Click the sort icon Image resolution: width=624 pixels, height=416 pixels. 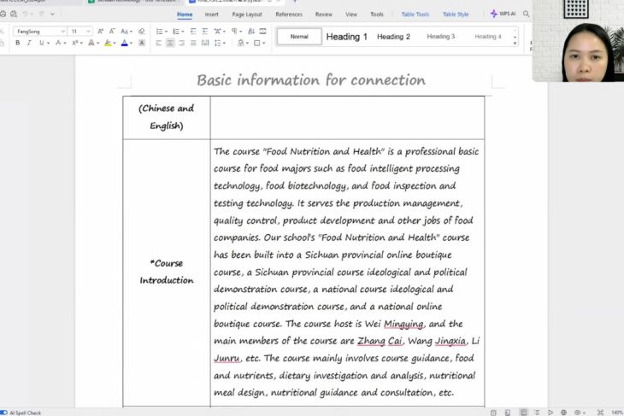[251, 32]
